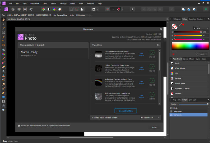
Task: Click the 35 Rainbow Overlays installed checkmark
Action: [x=152, y=81]
